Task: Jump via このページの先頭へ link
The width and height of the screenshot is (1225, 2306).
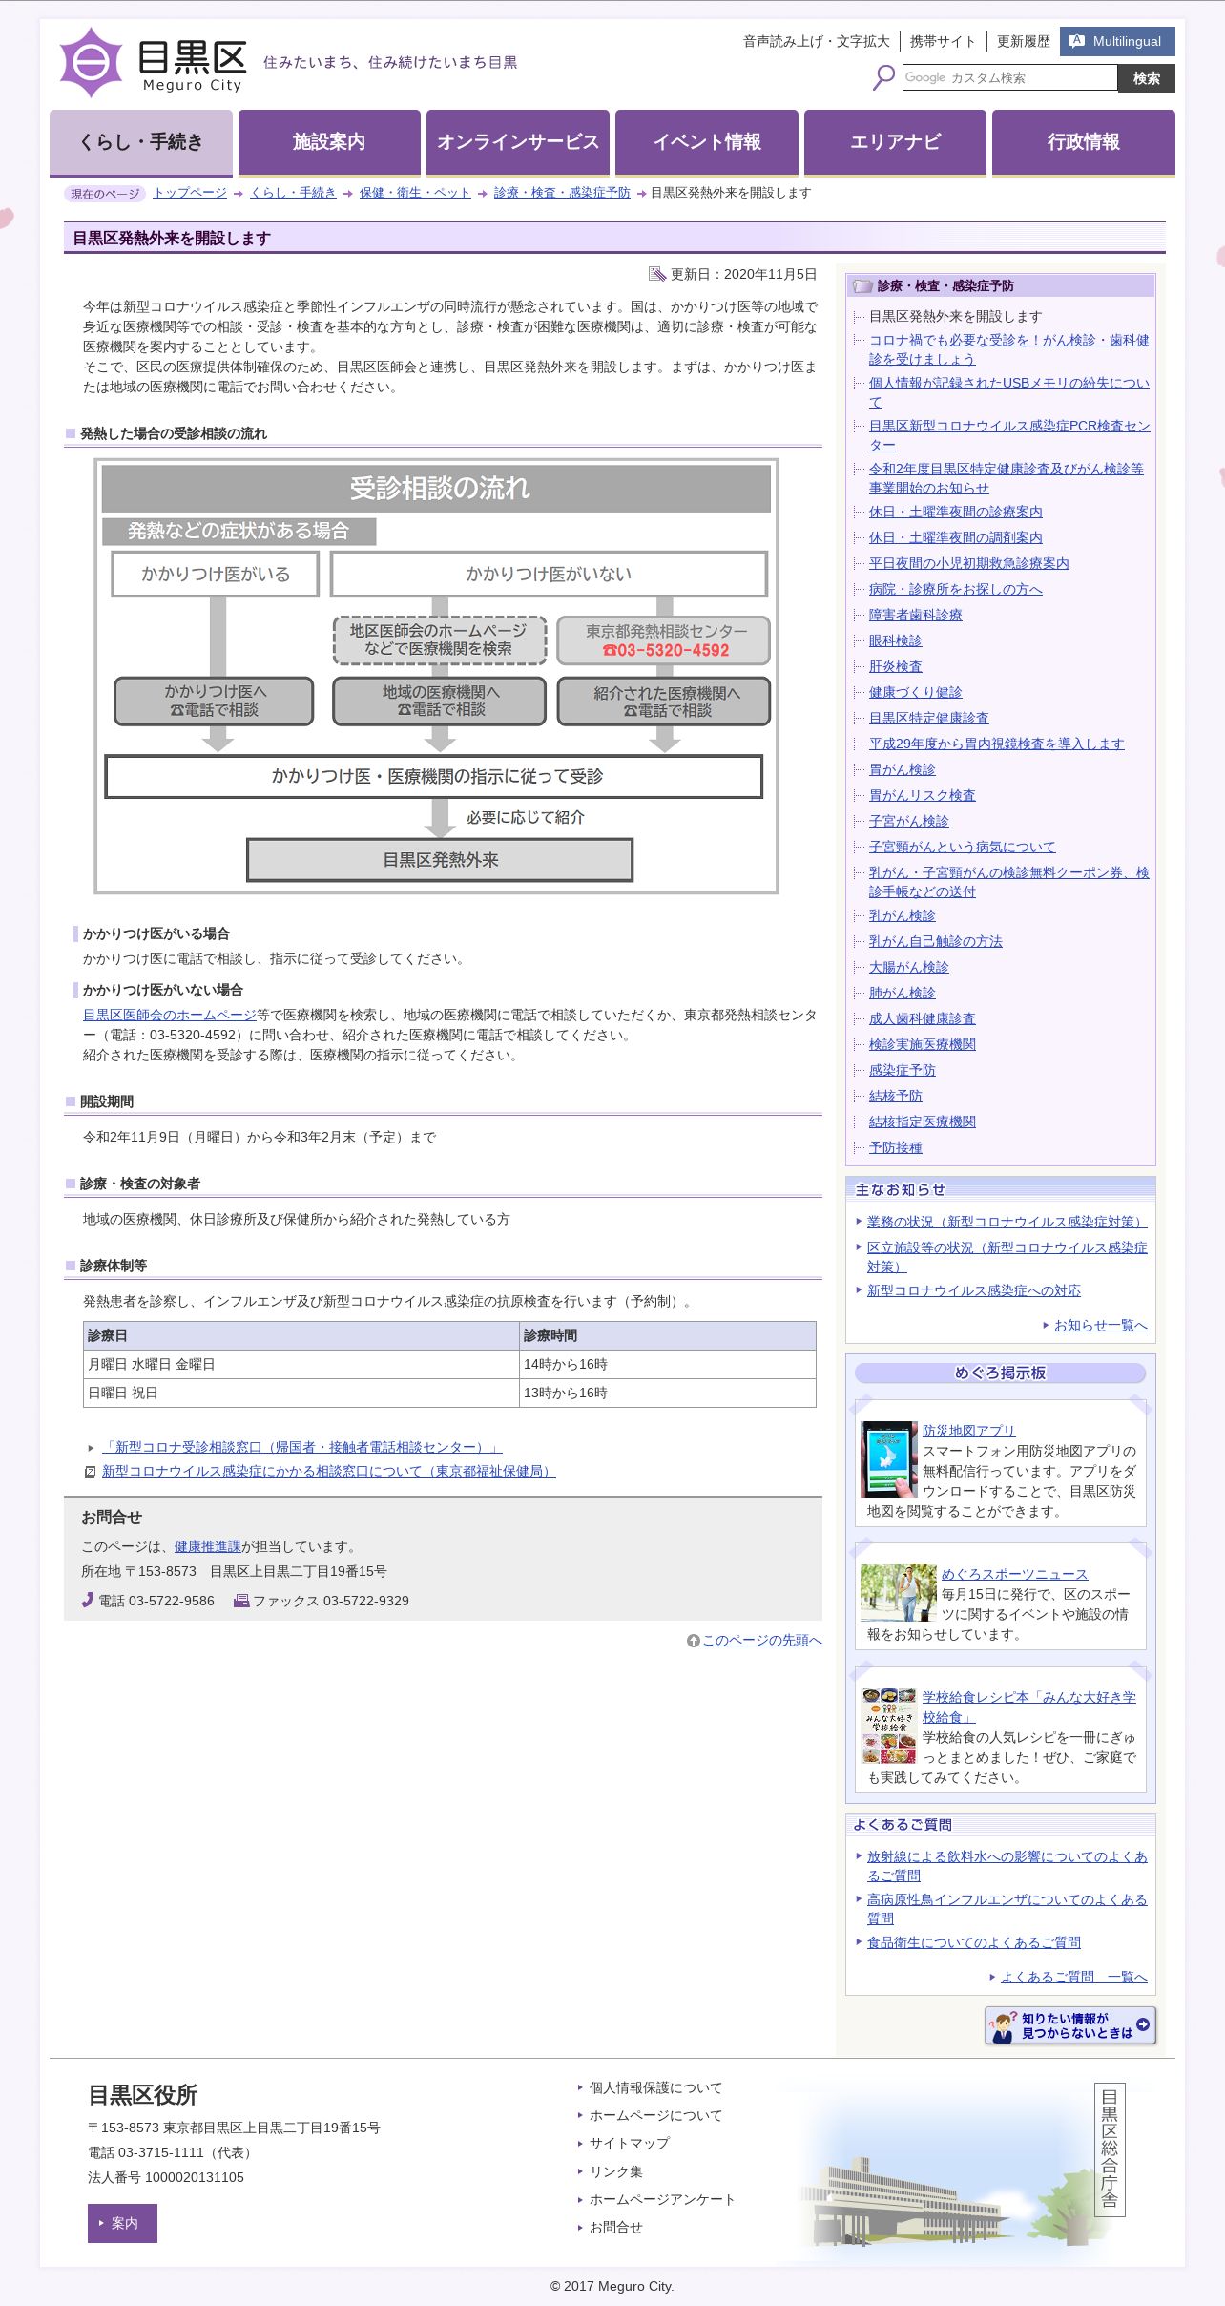Action: coord(762,1641)
